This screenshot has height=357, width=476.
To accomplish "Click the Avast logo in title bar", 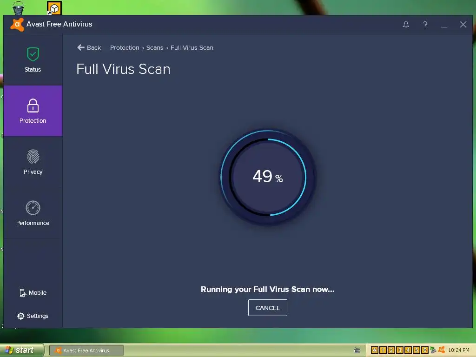I will tap(17, 24).
